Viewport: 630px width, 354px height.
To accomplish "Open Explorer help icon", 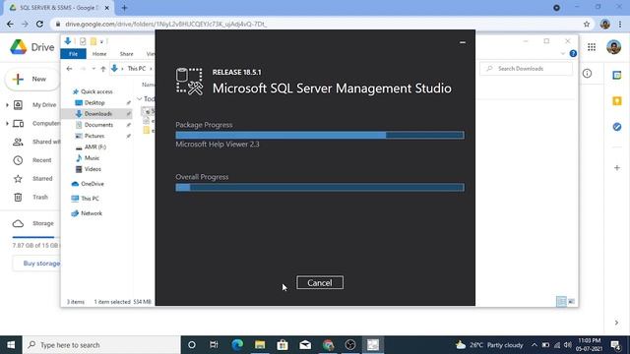I will (573, 53).
